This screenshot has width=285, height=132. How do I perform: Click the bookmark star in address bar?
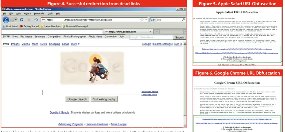142,20
